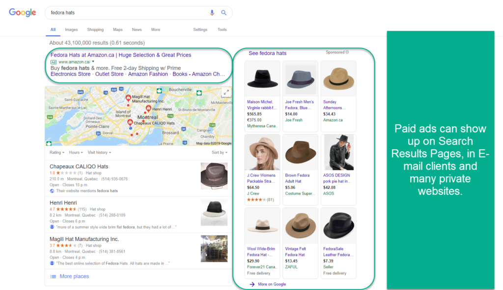
Task: Click the More places list icon
Action: pos(53,277)
